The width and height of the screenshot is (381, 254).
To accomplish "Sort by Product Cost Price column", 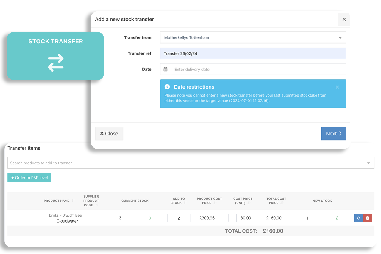I will pos(215,203).
